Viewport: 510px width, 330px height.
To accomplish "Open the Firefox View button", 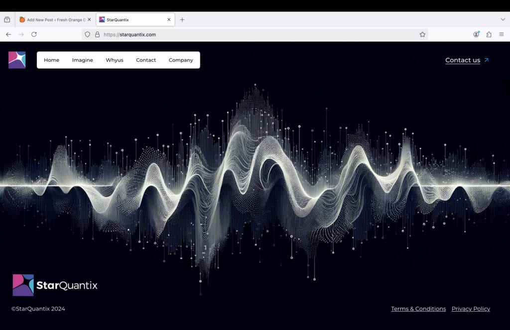I will click(7, 19).
